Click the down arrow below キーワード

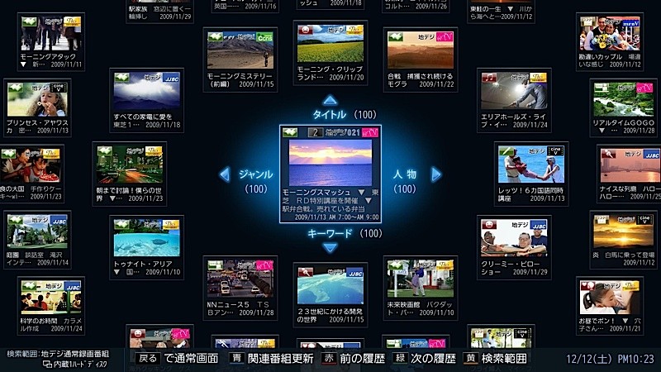[330, 248]
